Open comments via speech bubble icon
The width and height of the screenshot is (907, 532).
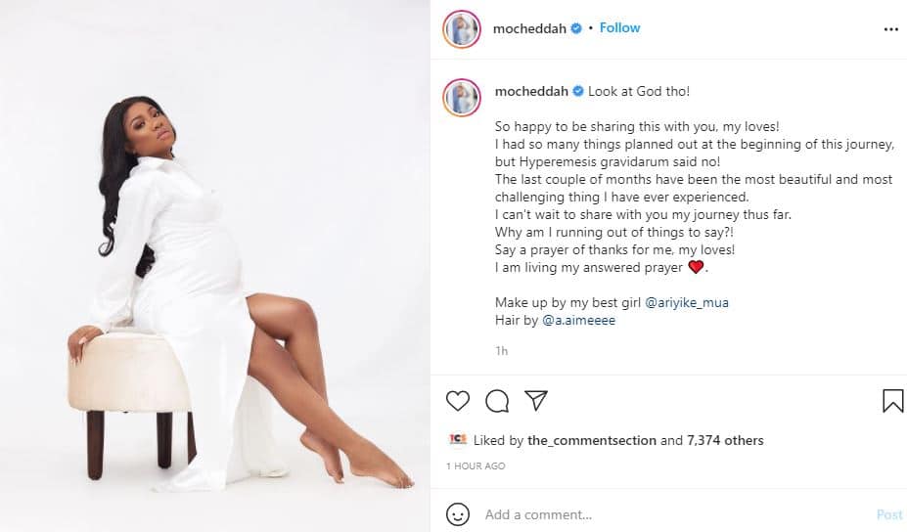point(497,400)
